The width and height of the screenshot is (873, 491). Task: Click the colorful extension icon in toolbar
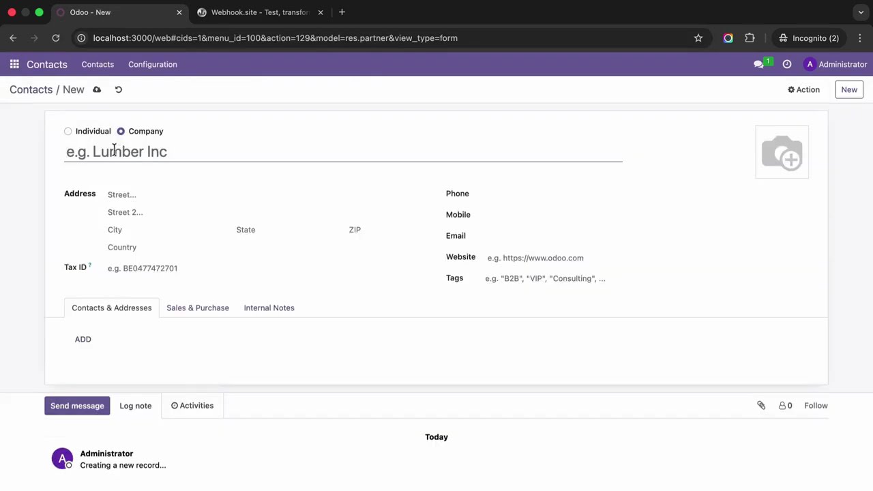(x=728, y=38)
